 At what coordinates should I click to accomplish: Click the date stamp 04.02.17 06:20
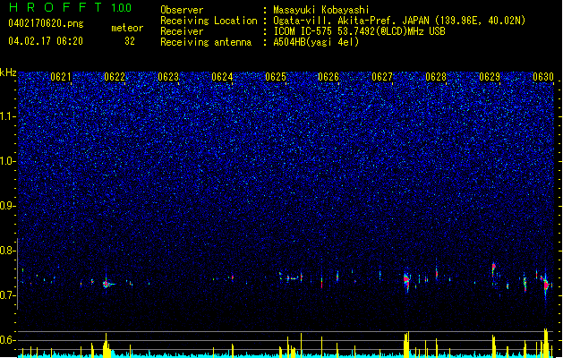click(46, 41)
